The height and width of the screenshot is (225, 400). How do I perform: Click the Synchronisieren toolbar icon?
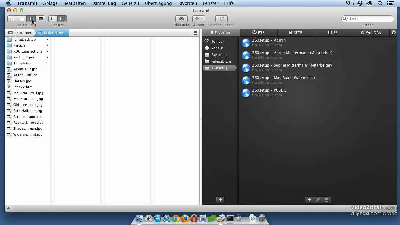pyautogui.click(x=222, y=19)
